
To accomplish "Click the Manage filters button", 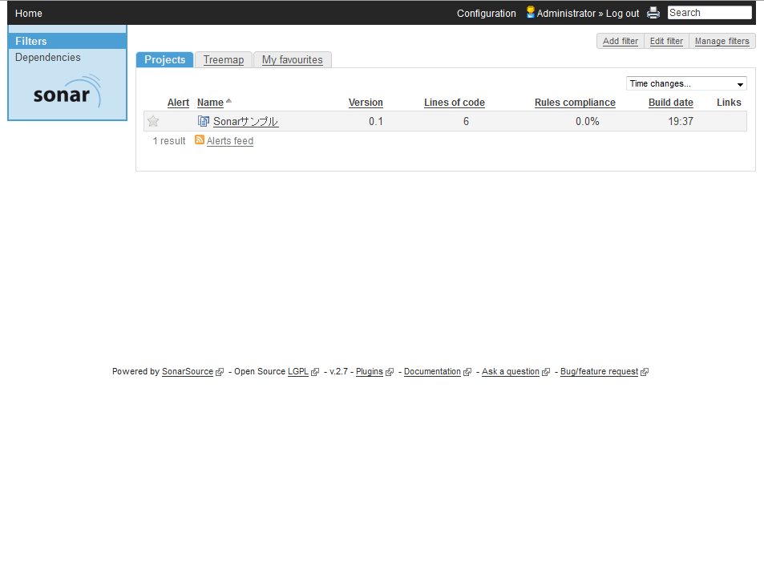I will coord(722,41).
